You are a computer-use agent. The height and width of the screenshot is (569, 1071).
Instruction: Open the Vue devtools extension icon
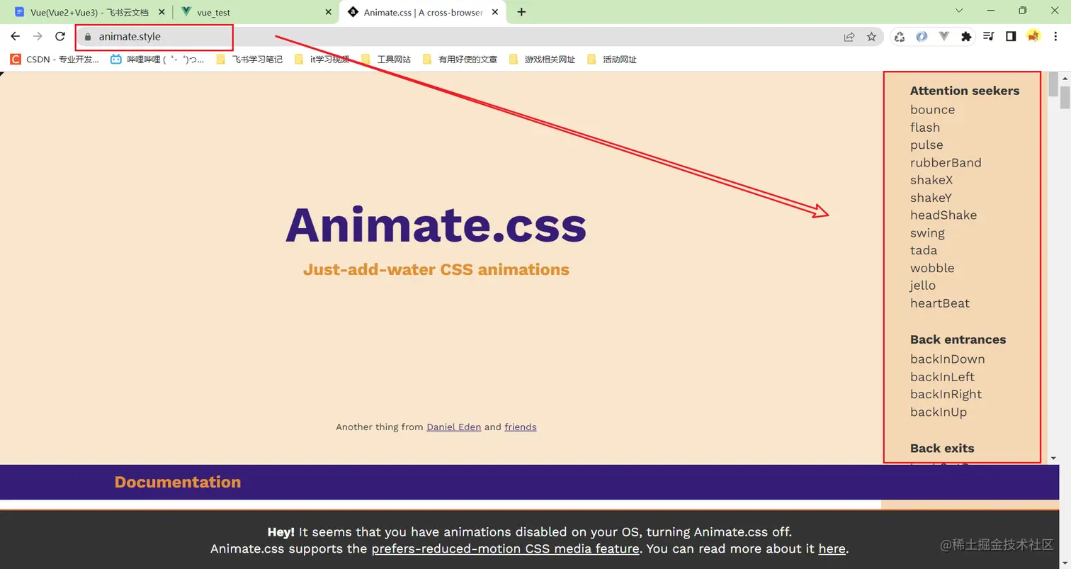point(943,37)
